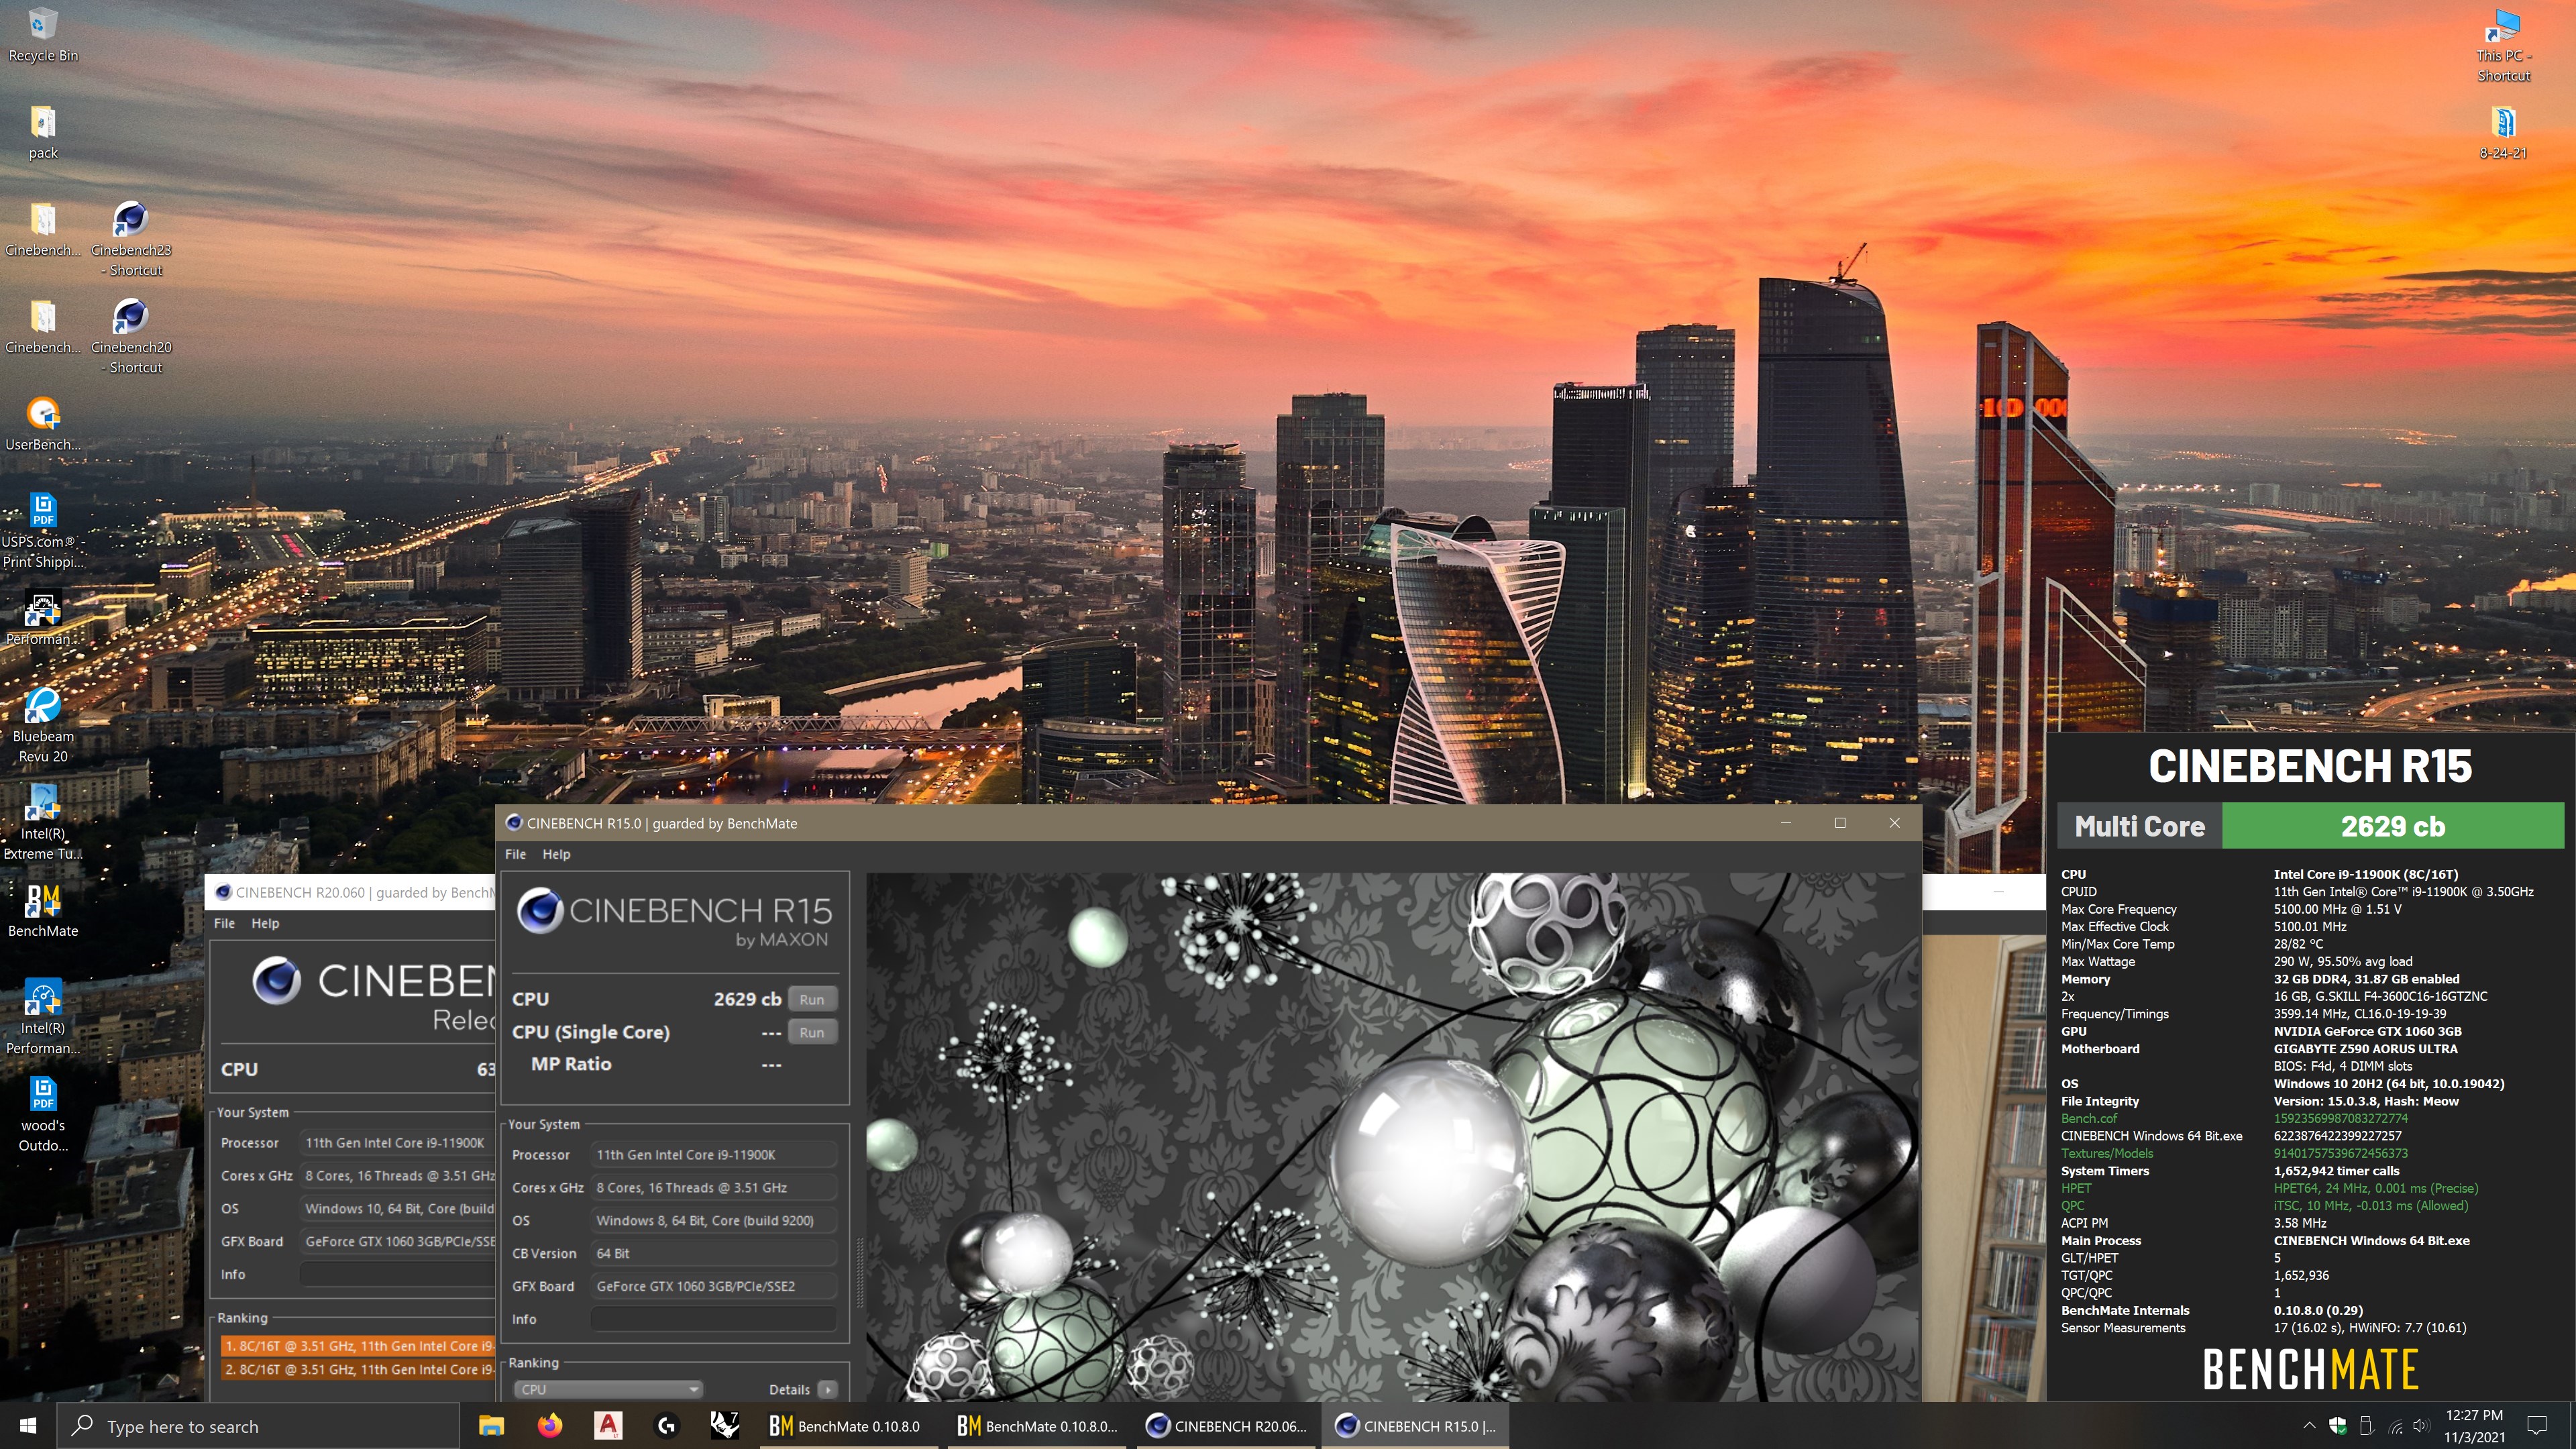This screenshot has width=2576, height=1449.
Task: Open File Explorer from the taskbar
Action: pos(491,1425)
